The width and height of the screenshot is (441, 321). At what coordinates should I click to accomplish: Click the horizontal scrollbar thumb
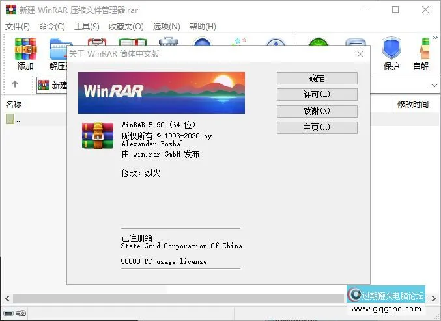[x=178, y=298]
